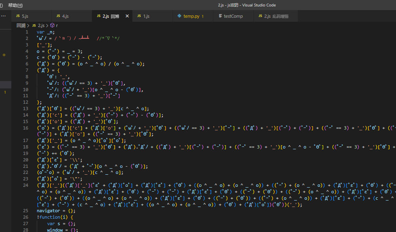Click line number 26 in the gutter
This screenshot has height=232, width=396.
(25, 217)
